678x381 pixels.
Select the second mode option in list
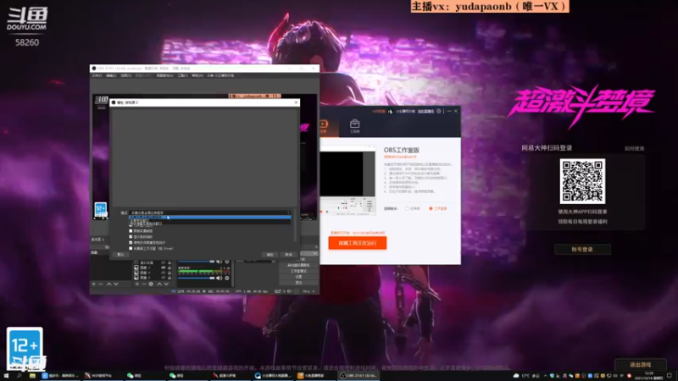point(210,221)
